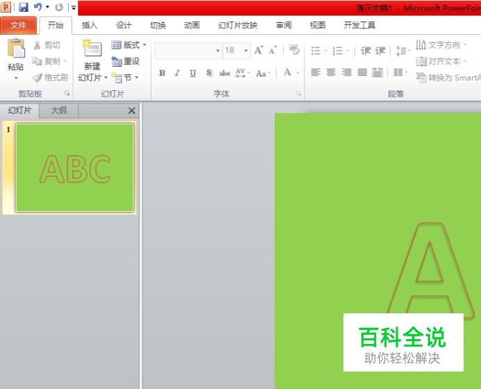This screenshot has height=389, width=481.
Task: Switch to the 开始 ribbon tab
Action: coord(56,25)
